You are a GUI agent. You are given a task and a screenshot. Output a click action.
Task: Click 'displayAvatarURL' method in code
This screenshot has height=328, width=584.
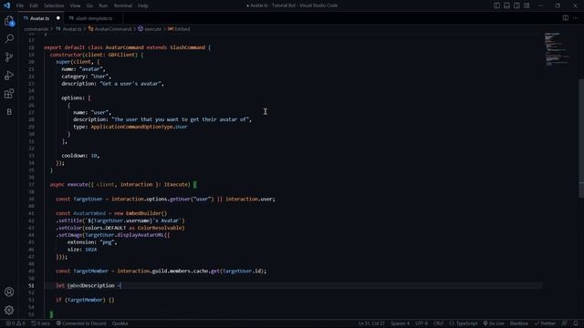click(141, 235)
